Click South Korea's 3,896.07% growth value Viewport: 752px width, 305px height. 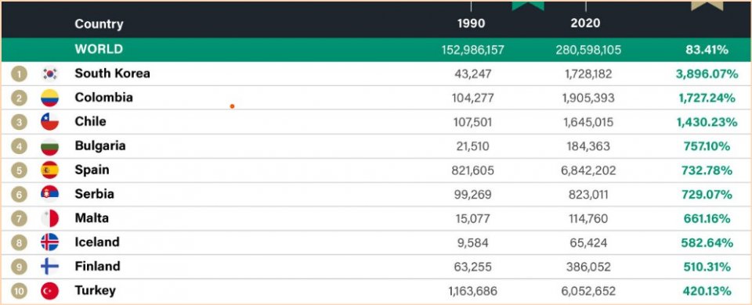pyautogui.click(x=707, y=74)
